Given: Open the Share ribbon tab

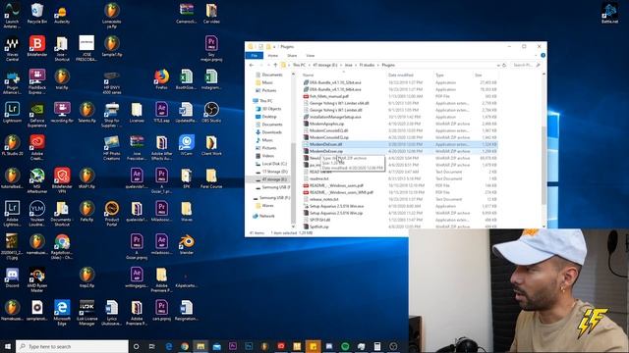Looking at the screenshot, I should pos(292,56).
